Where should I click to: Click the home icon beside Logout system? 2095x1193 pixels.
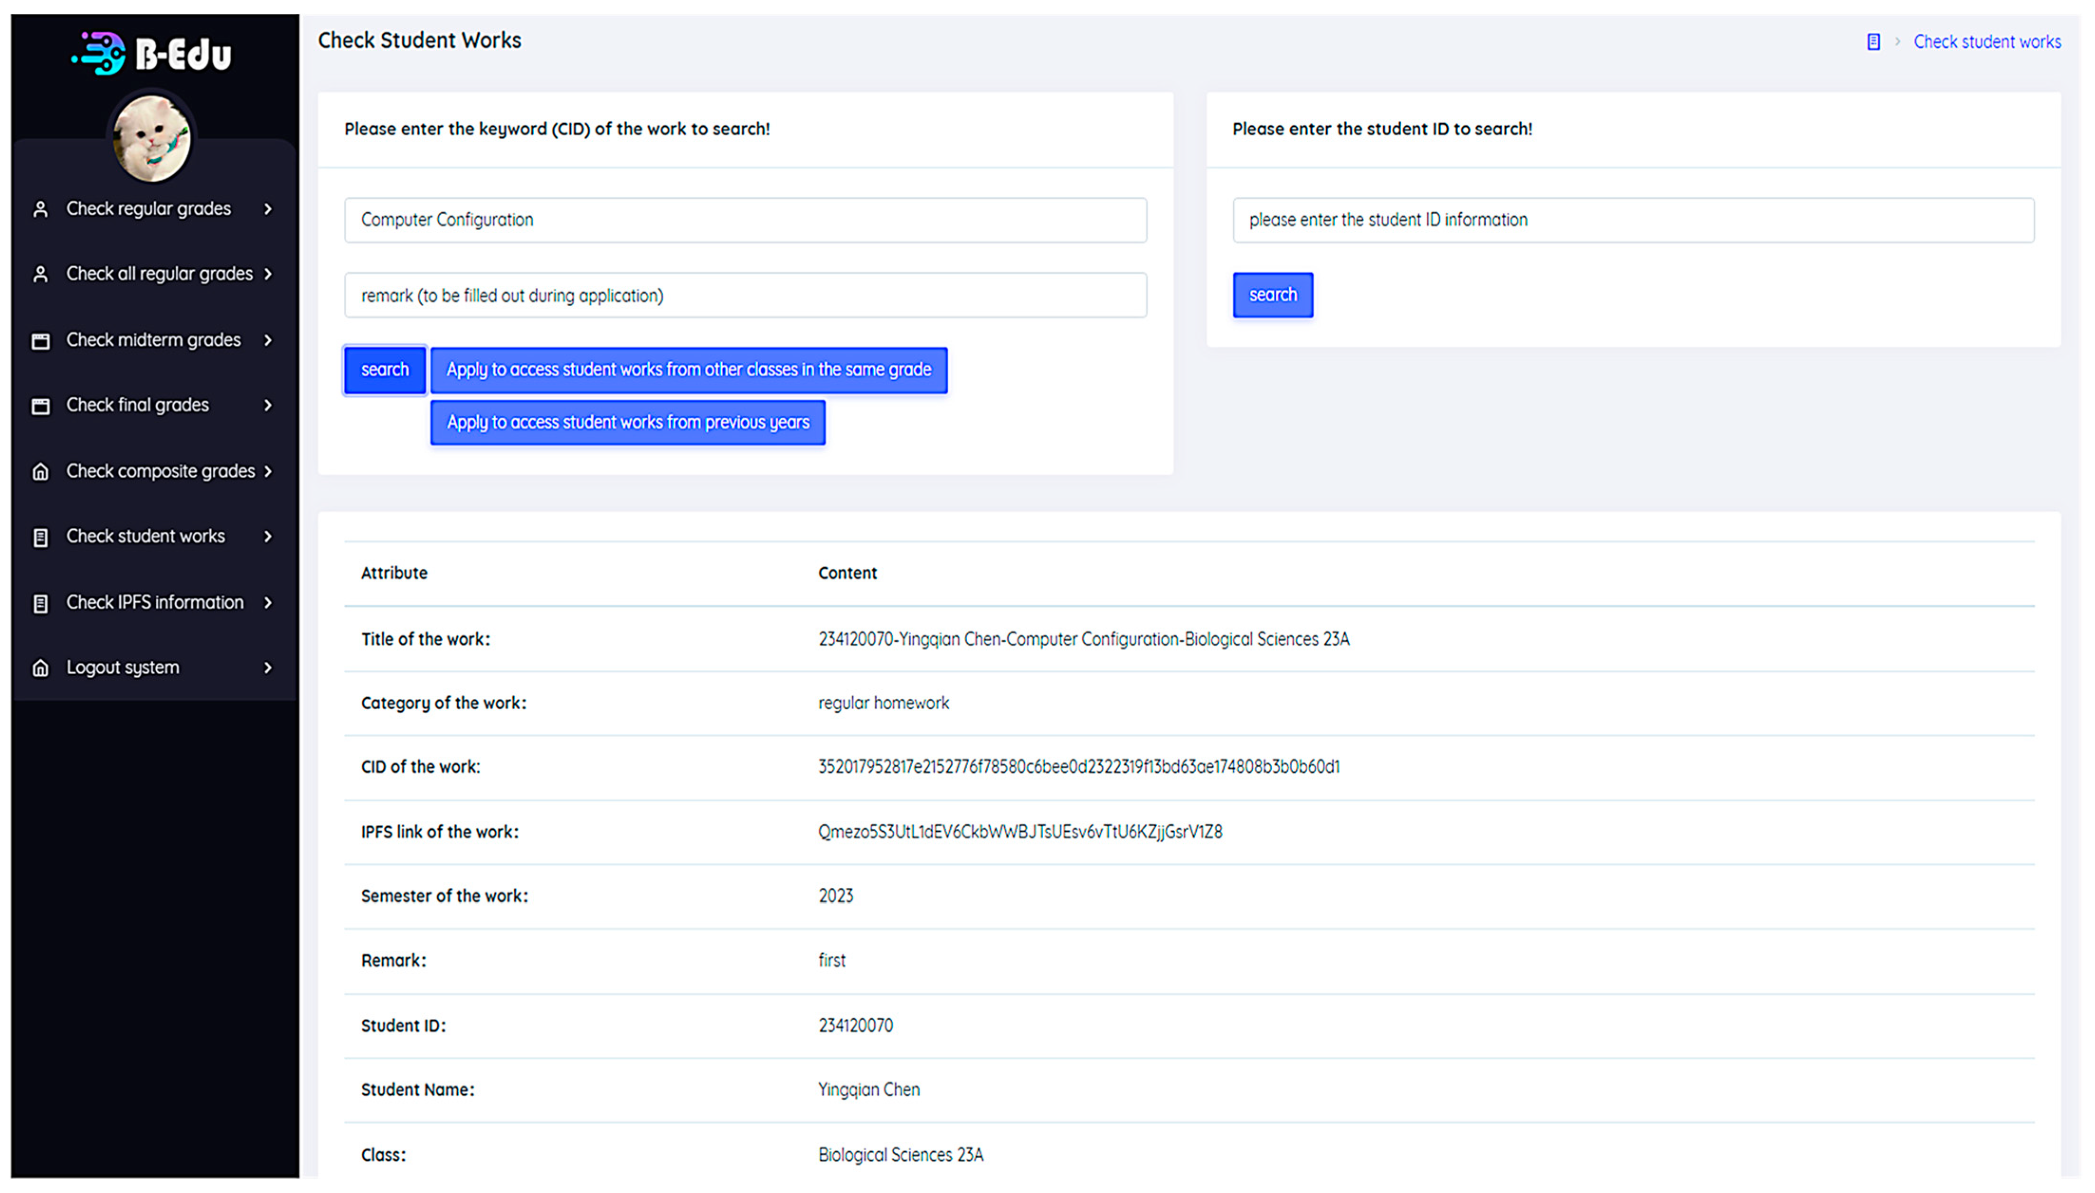(40, 668)
